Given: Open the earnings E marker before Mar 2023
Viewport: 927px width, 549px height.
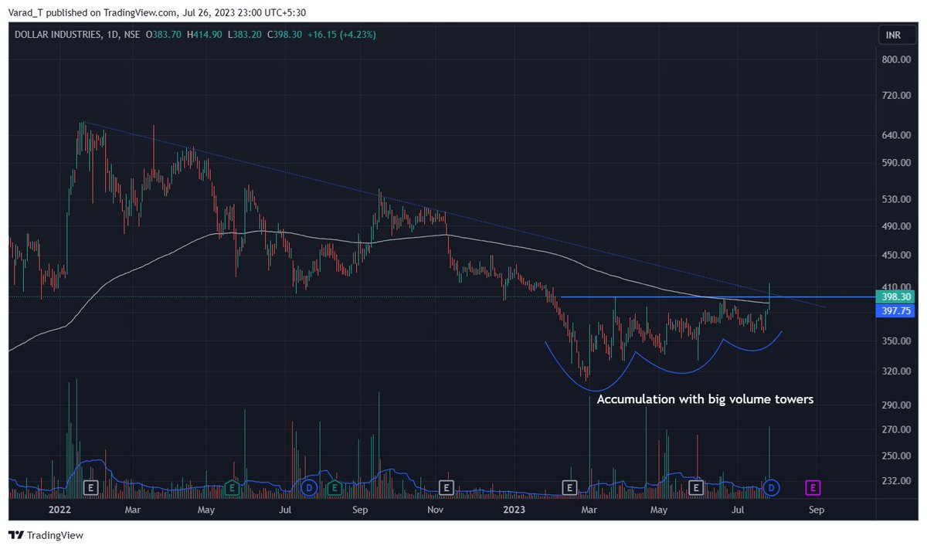Looking at the screenshot, I should click(x=569, y=487).
